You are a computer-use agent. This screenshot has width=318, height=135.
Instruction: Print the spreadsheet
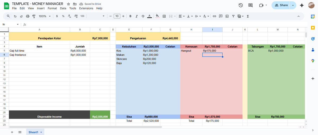(x=28, y=16)
